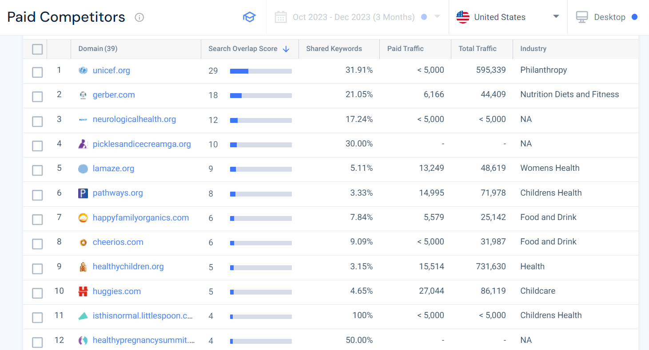Select the neurologicalhealth.org row checkbox
Viewport: 649px width, 350px height.
click(x=37, y=122)
